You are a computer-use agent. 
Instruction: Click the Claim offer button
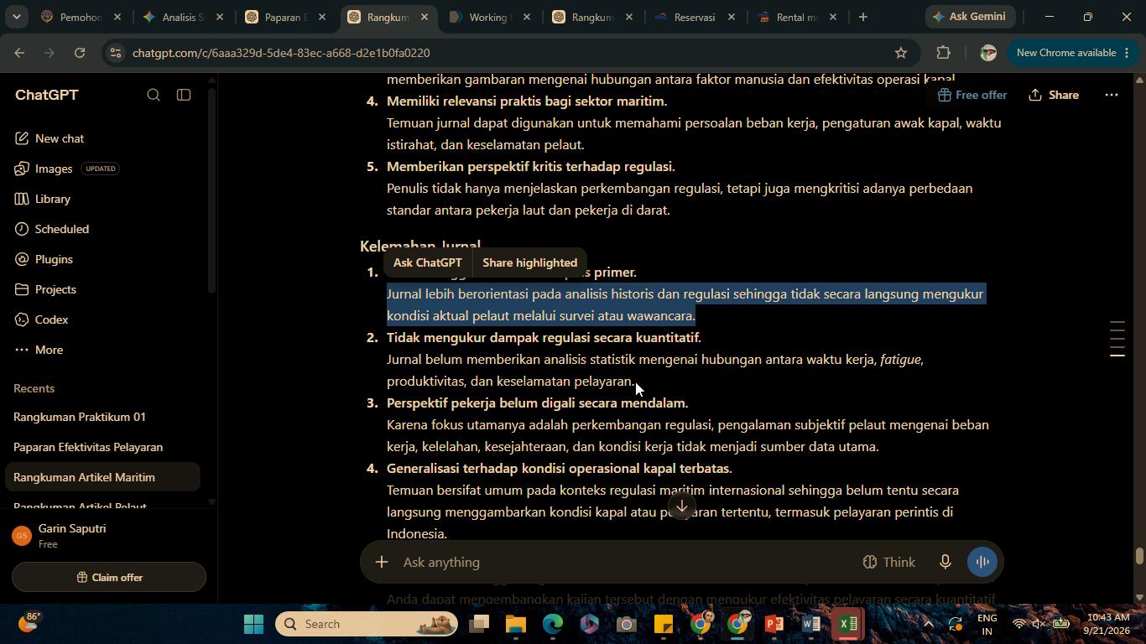click(109, 577)
